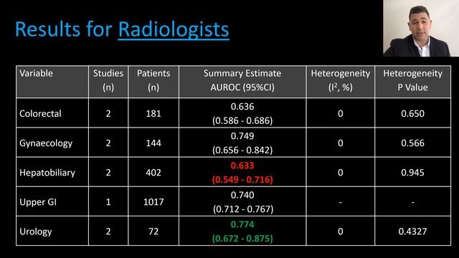Click the P value 0.4327

pos(413,231)
